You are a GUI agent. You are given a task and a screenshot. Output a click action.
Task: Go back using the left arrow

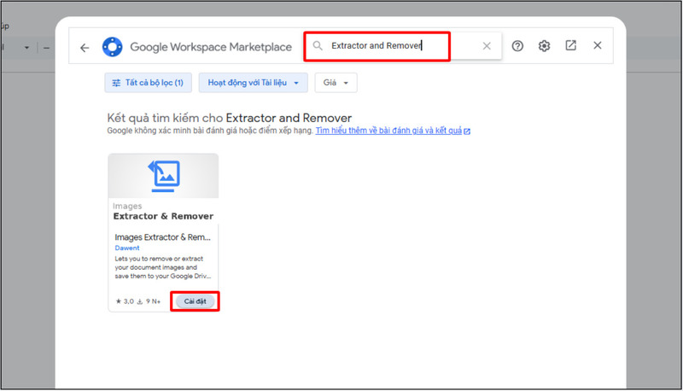[x=85, y=48]
